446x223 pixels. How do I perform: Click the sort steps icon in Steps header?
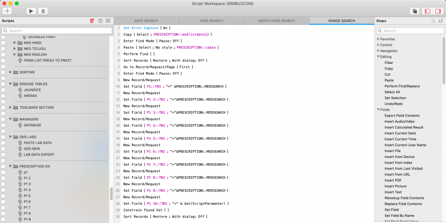tap(441, 21)
